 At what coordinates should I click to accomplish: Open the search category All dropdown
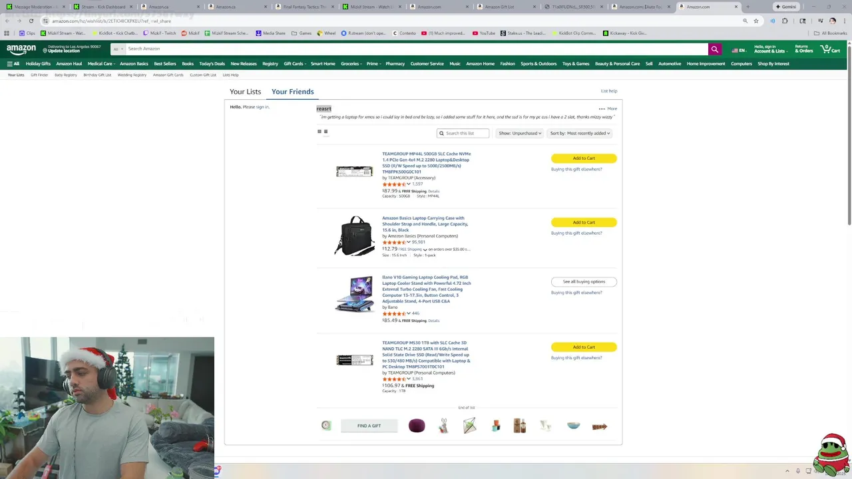pyautogui.click(x=118, y=49)
